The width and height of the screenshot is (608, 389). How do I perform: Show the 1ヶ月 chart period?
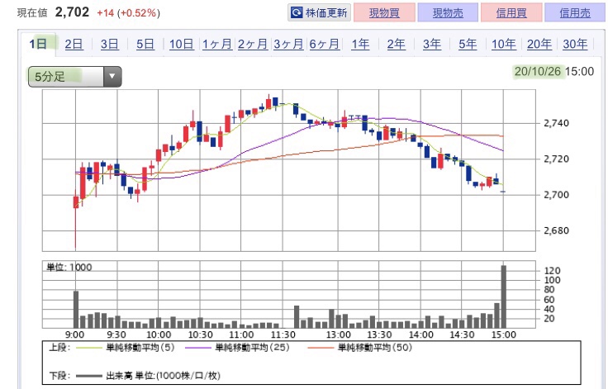[x=216, y=44]
